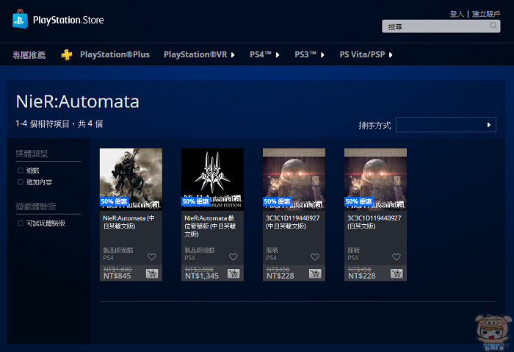Open 3C3C1D119440927 (中日英韓文版) product title
This screenshot has height=352, width=514.
pos(292,222)
